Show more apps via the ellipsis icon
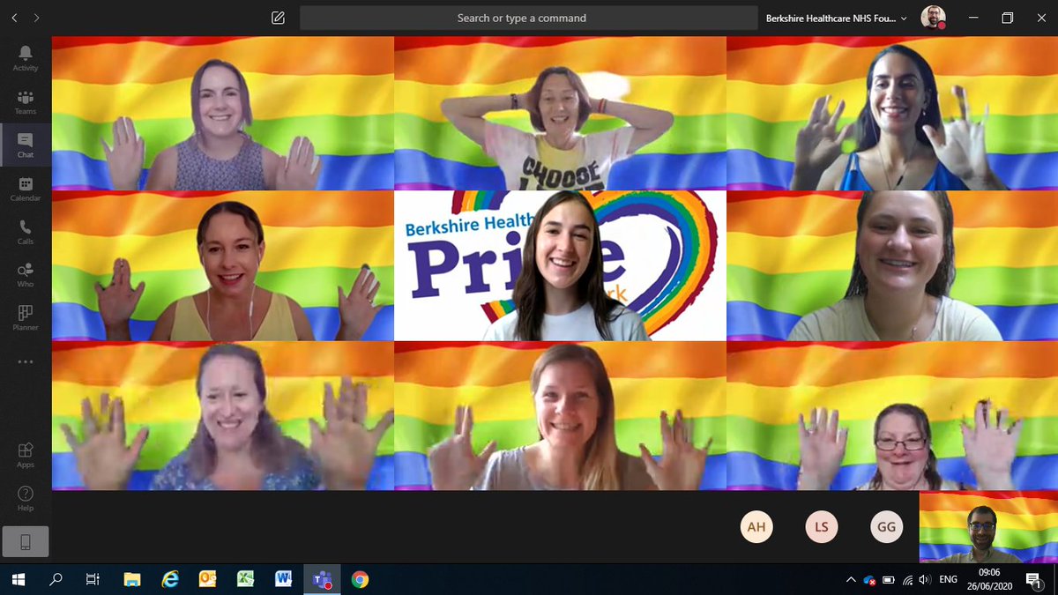This screenshot has width=1058, height=595. click(25, 361)
